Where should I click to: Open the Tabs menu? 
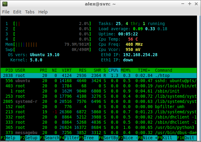[30, 12]
